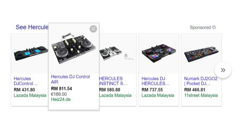This screenshot has width=243, height=137.
Task: Click the Sponsored label text
Action: [200, 27]
